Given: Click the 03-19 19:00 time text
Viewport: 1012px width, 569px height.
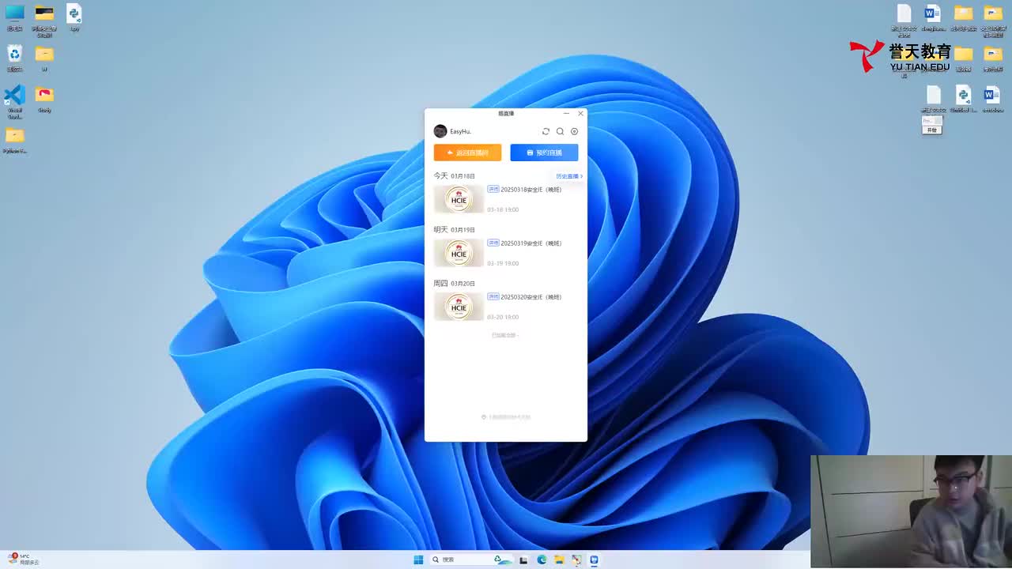Looking at the screenshot, I should coord(503,263).
